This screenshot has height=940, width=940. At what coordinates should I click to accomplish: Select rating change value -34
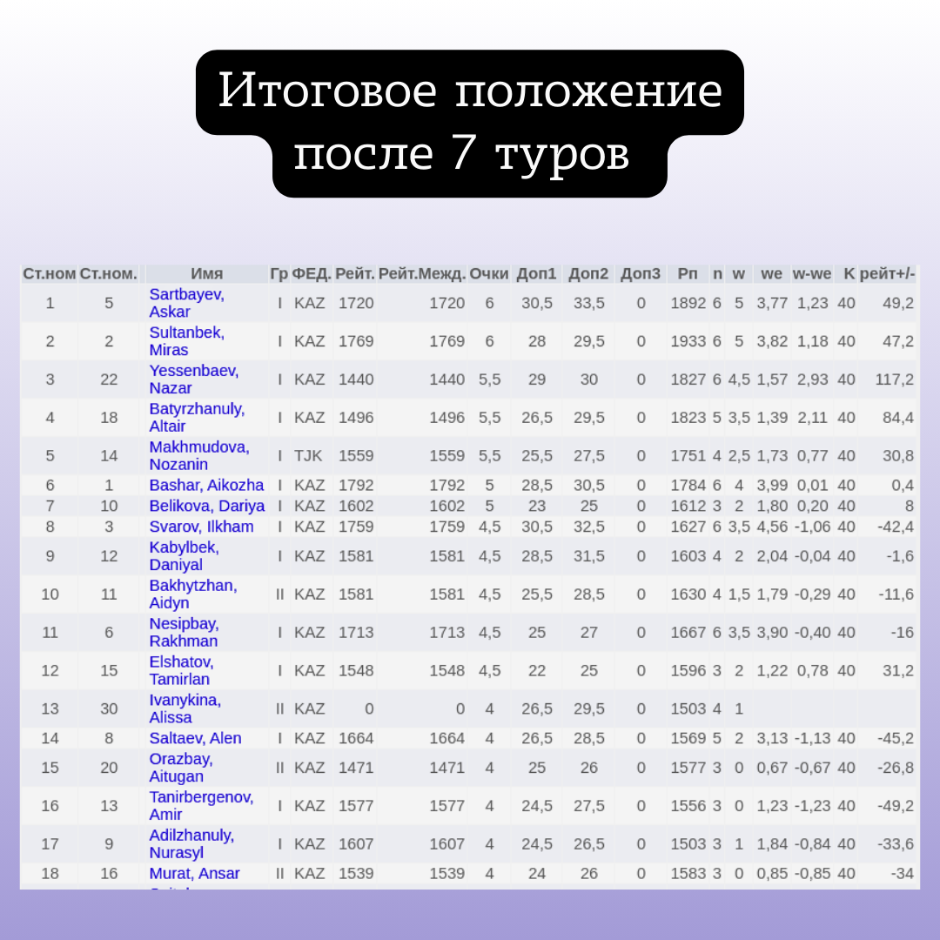click(x=903, y=874)
